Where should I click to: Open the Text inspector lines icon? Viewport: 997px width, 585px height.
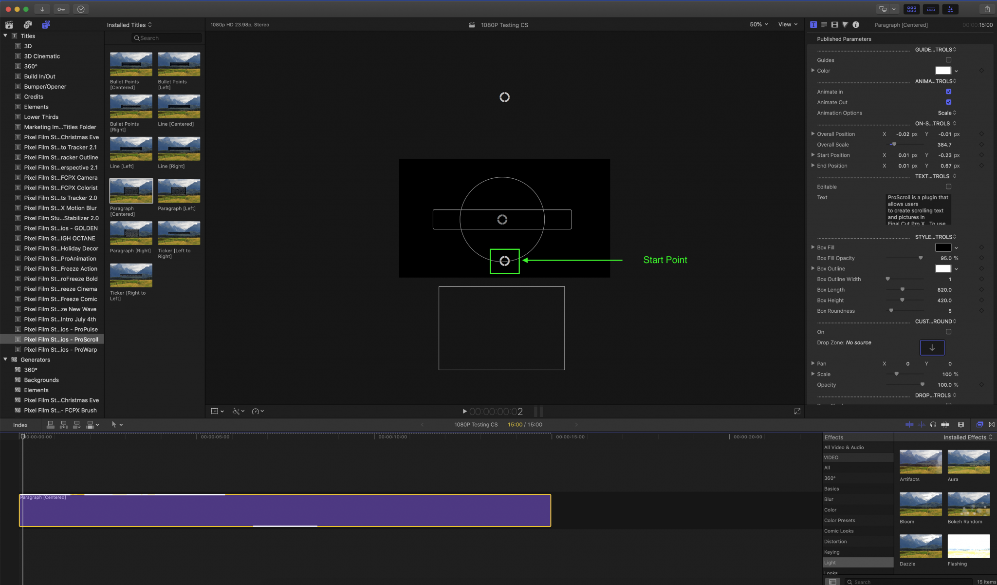[824, 25]
